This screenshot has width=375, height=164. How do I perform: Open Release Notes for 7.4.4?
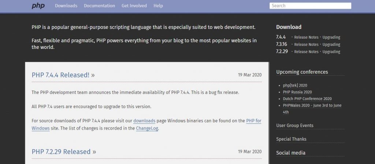coord(306,37)
